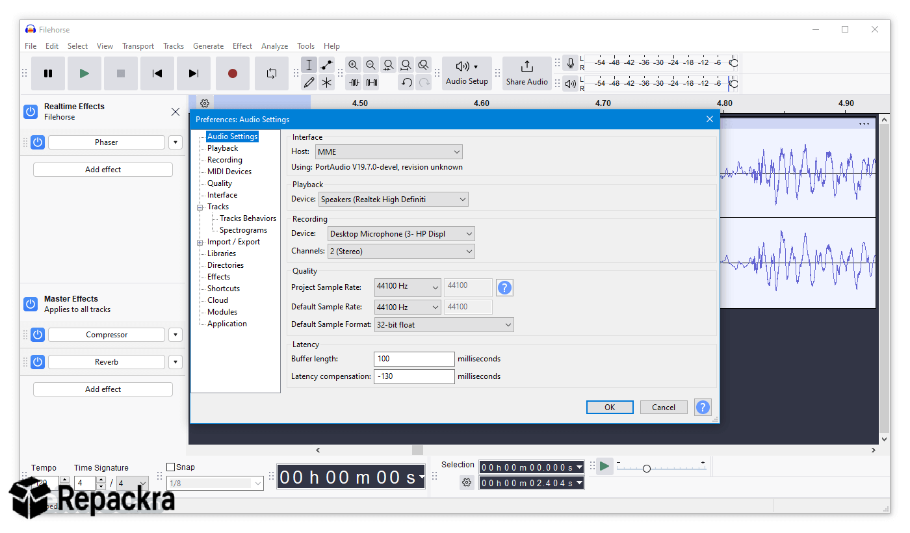
Task: Select the Selection (I-beam) tool
Action: click(x=309, y=65)
